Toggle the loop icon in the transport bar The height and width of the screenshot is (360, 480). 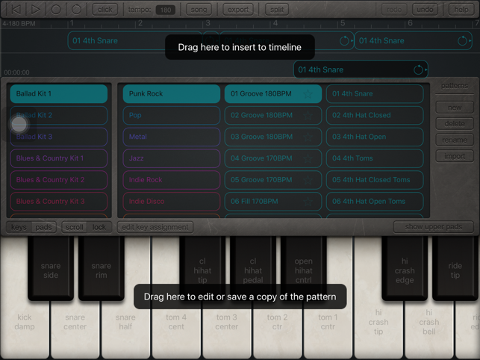pyautogui.click(x=76, y=10)
